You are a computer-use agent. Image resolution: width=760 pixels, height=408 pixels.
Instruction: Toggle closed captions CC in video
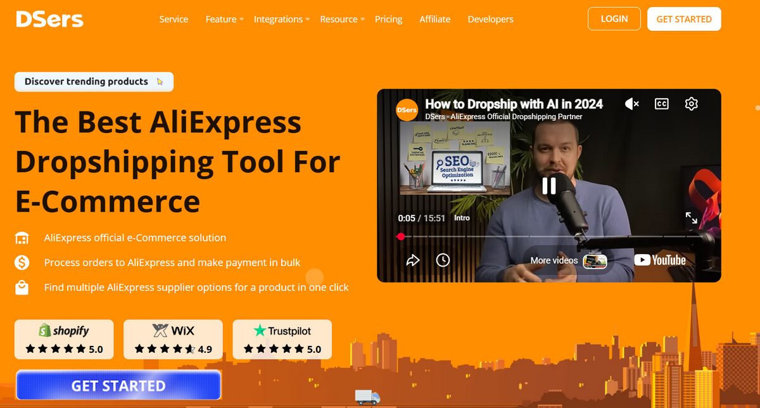tap(662, 104)
